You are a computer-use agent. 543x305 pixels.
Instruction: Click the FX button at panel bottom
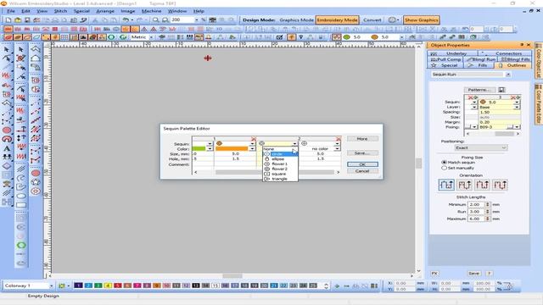[434, 274]
